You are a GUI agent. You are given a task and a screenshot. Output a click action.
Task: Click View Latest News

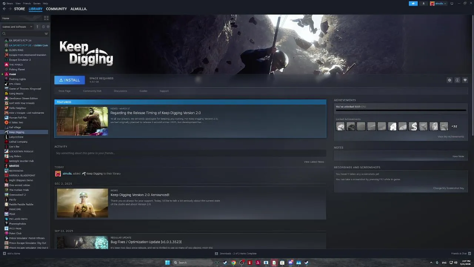[314, 162]
